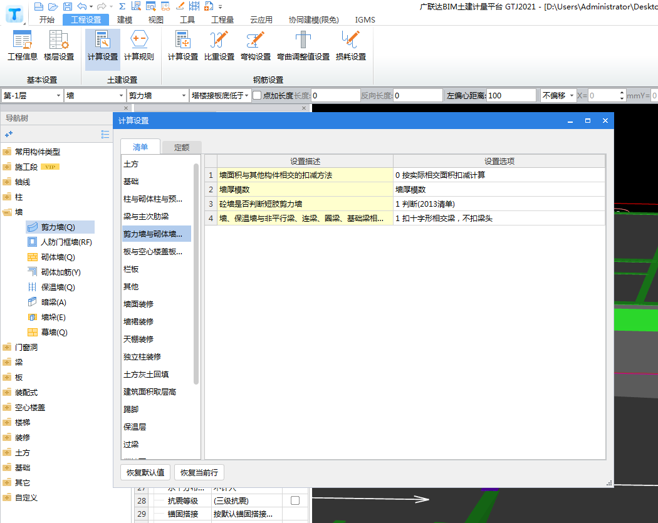The height and width of the screenshot is (523, 658).
Task: Click the 墙厚模数 setting option cell
Action: pyautogui.click(x=499, y=190)
